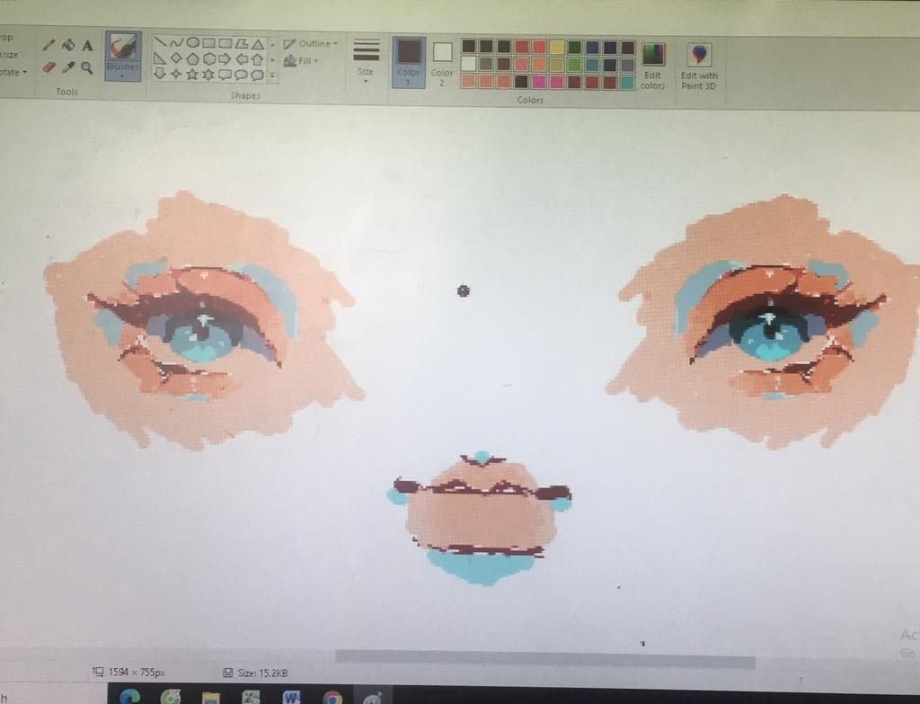Pick the Diamond shape
920x704 pixels.
175,58
